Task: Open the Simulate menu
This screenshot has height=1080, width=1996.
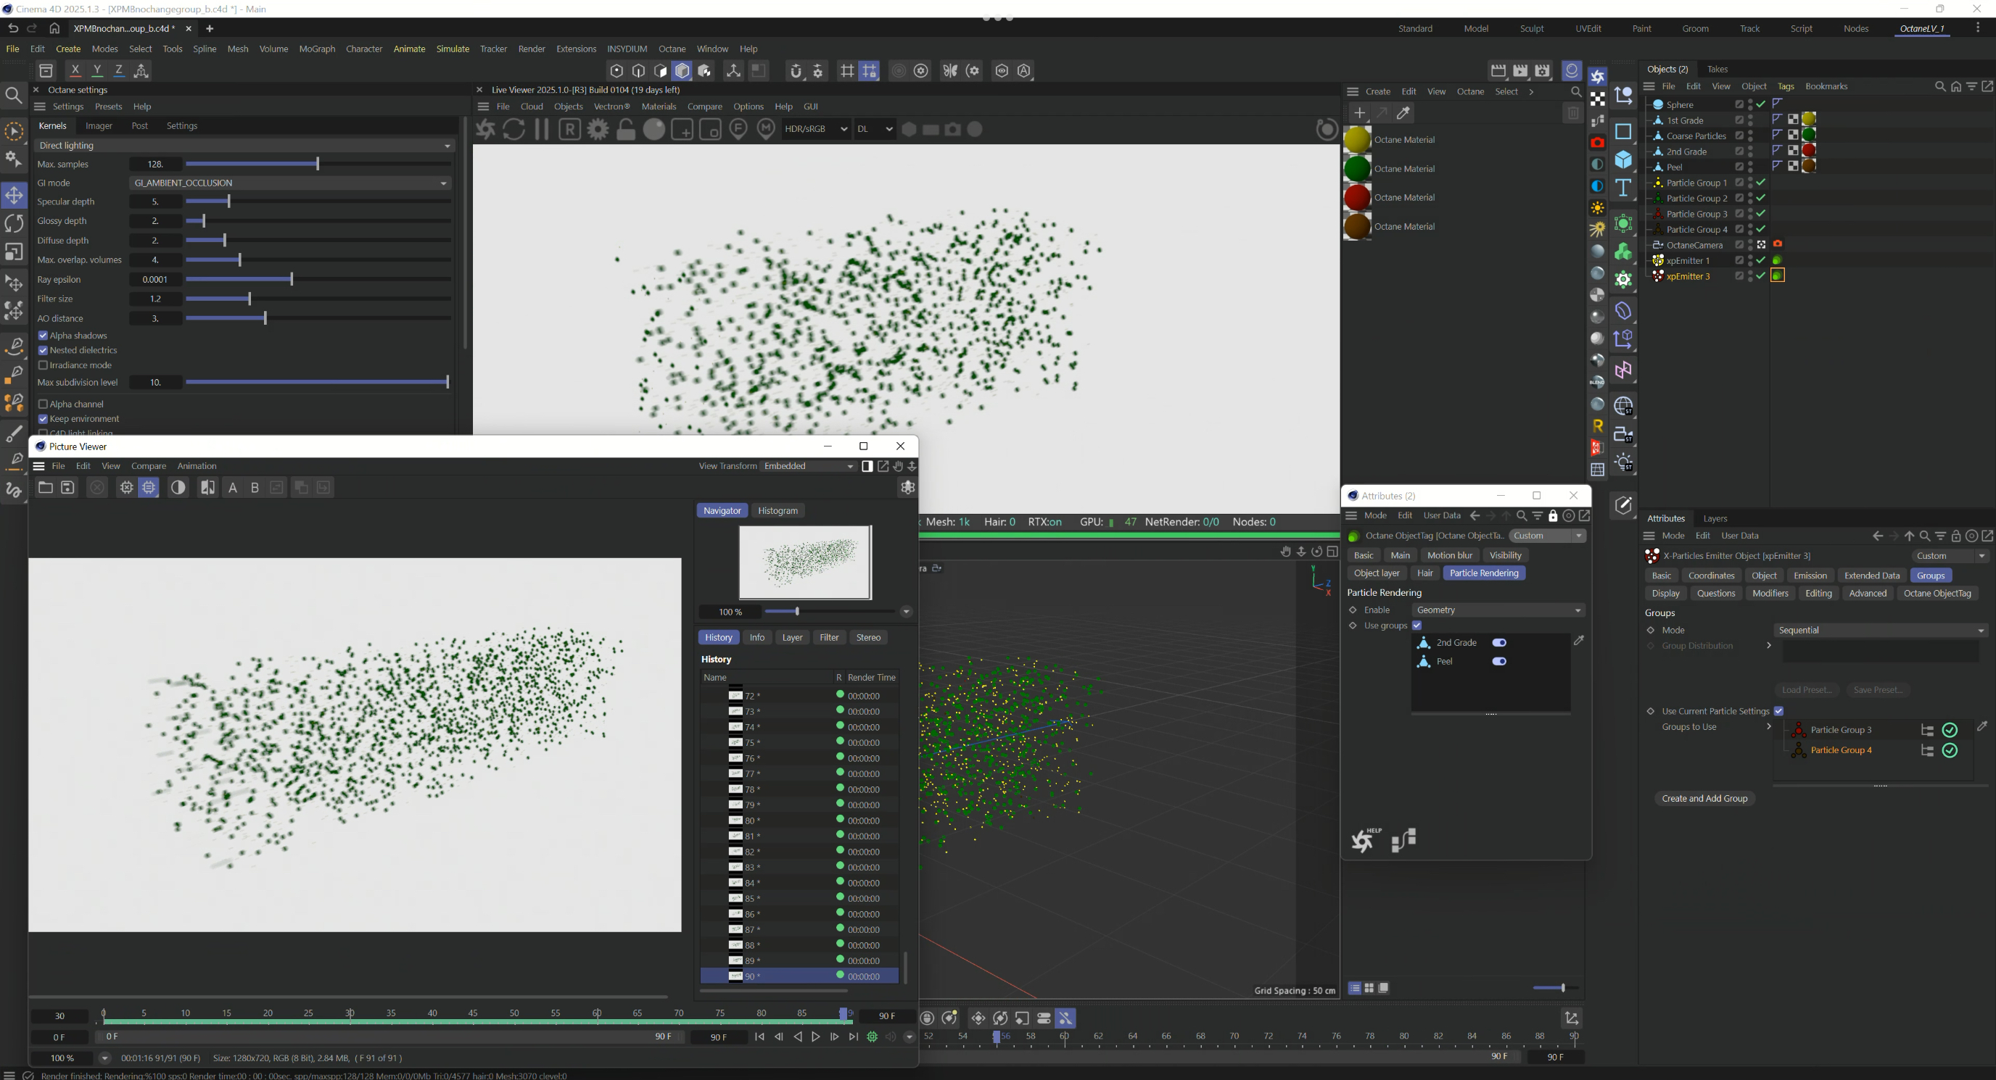Action: coord(453,49)
